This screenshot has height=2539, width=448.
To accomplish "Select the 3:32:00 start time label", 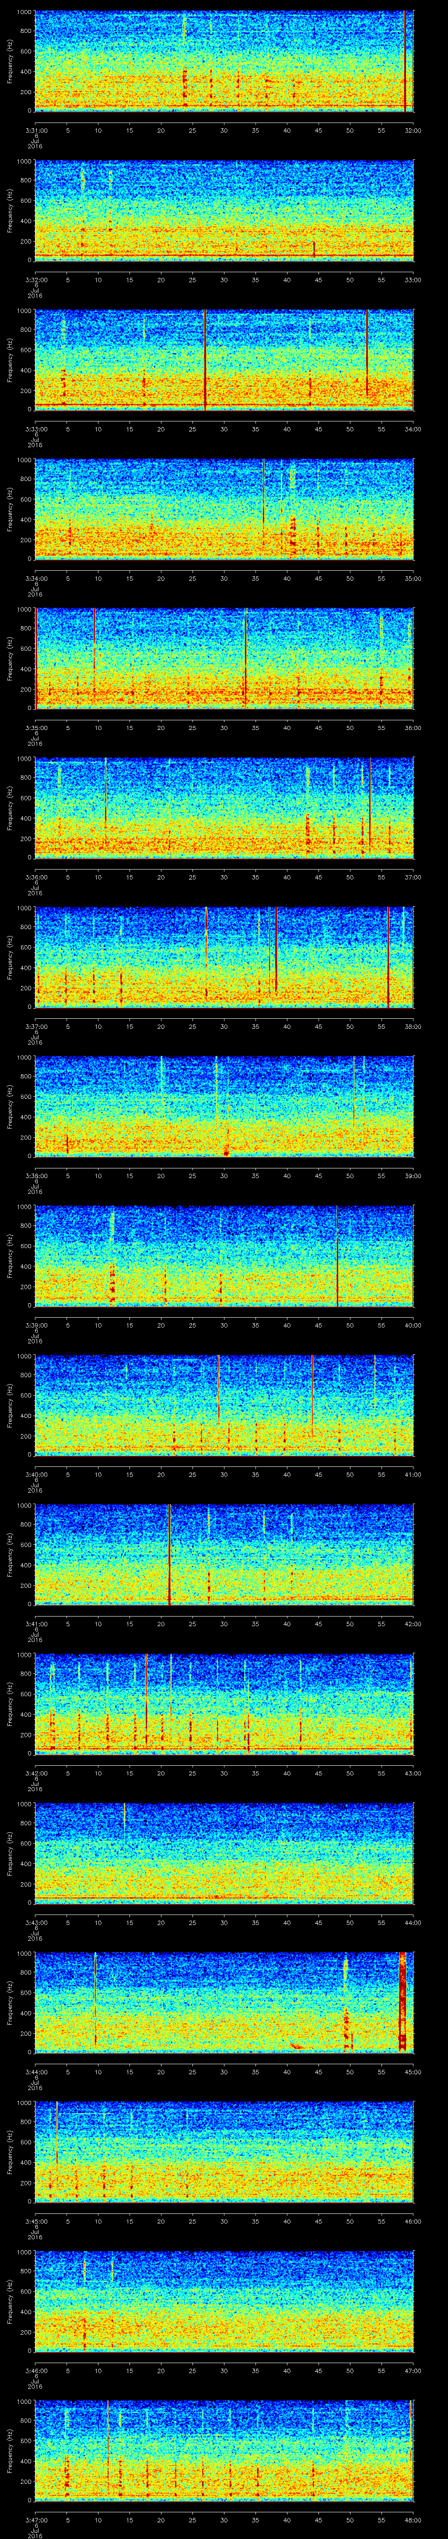I will click(x=35, y=280).
